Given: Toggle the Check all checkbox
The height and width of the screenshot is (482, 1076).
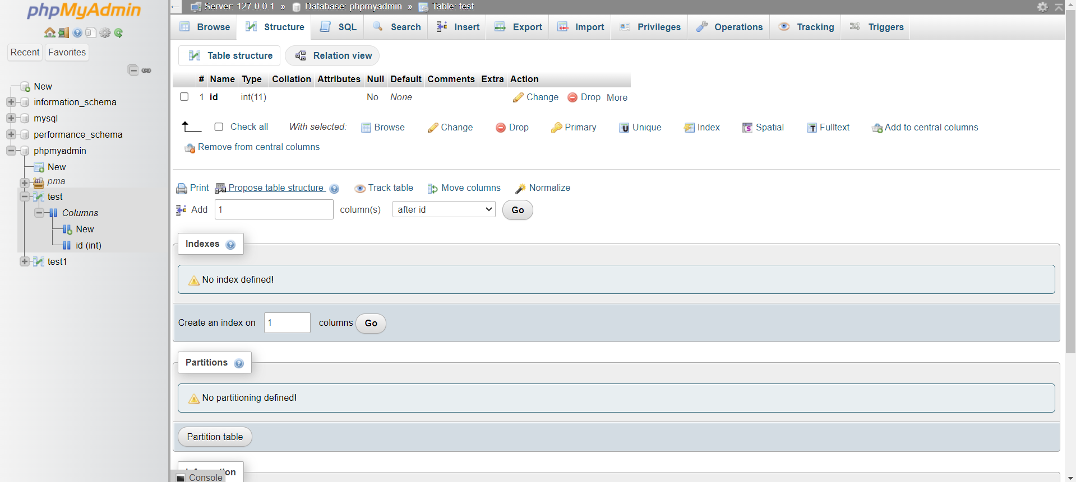Looking at the screenshot, I should pyautogui.click(x=219, y=127).
